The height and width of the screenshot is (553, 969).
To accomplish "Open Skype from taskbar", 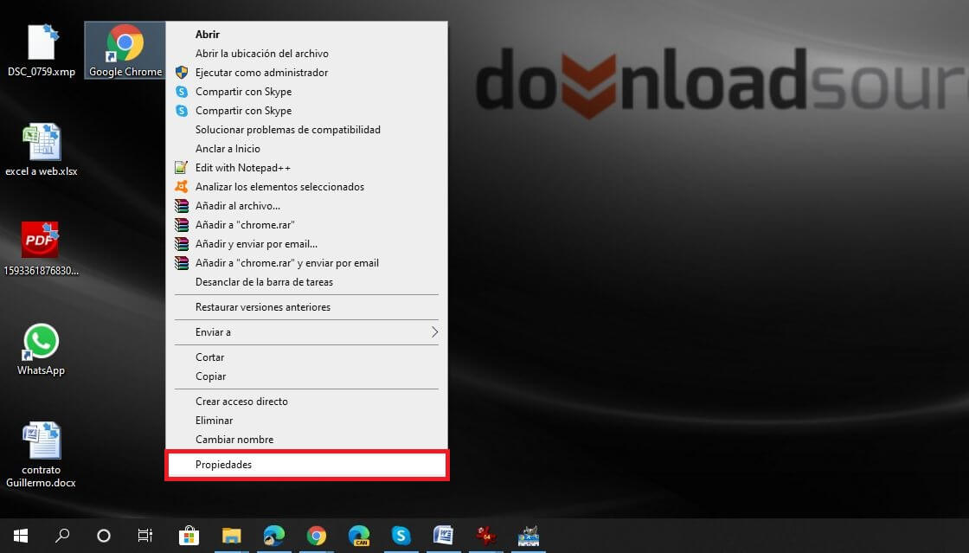I will point(401,536).
